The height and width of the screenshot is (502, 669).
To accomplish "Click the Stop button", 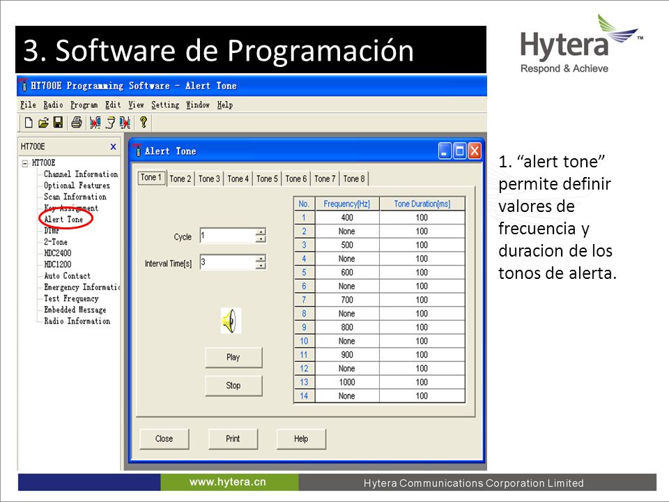I will [233, 386].
